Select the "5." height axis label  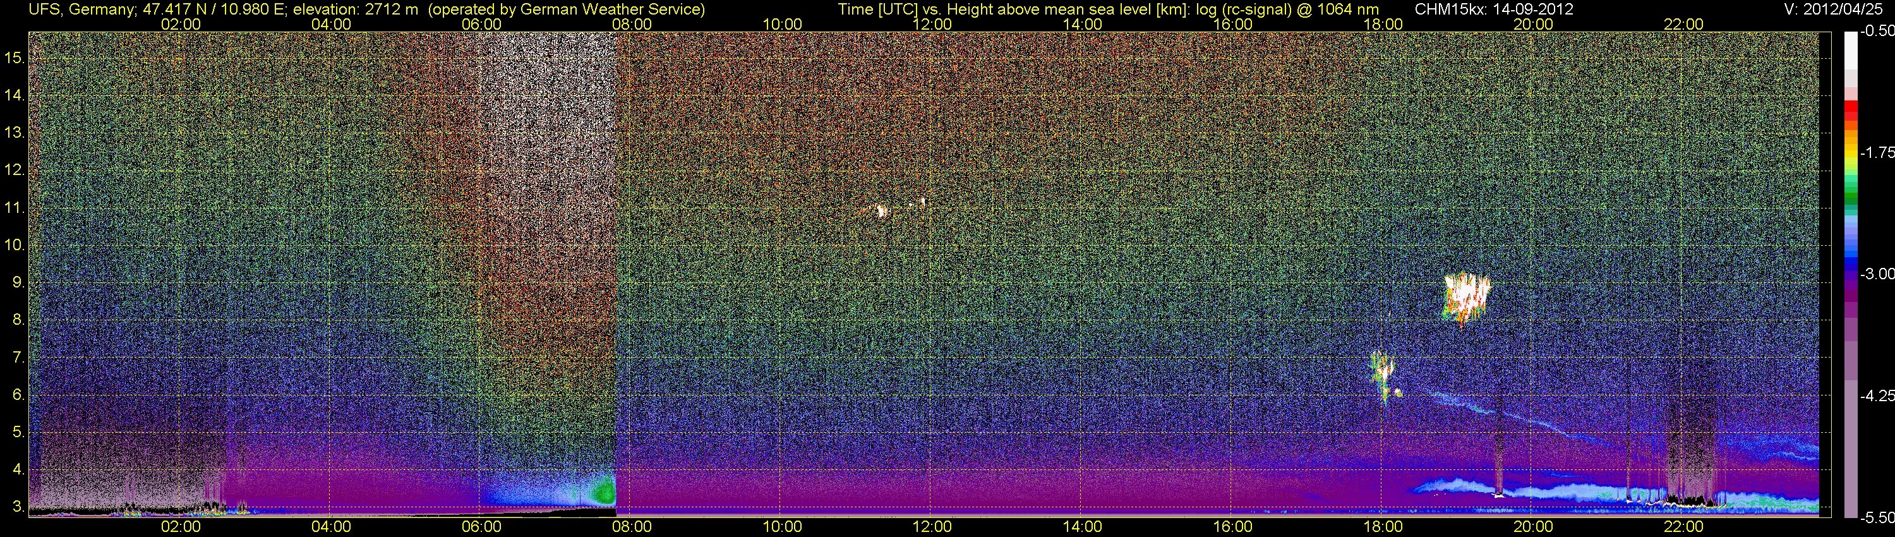coord(18,431)
